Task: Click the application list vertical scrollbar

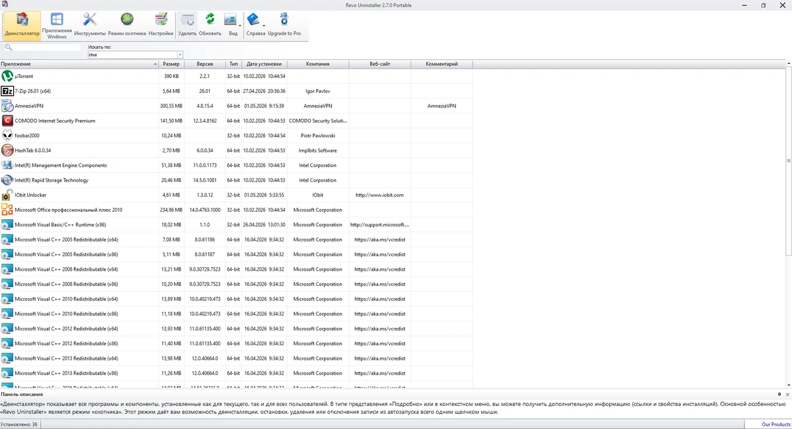Action: click(x=789, y=162)
